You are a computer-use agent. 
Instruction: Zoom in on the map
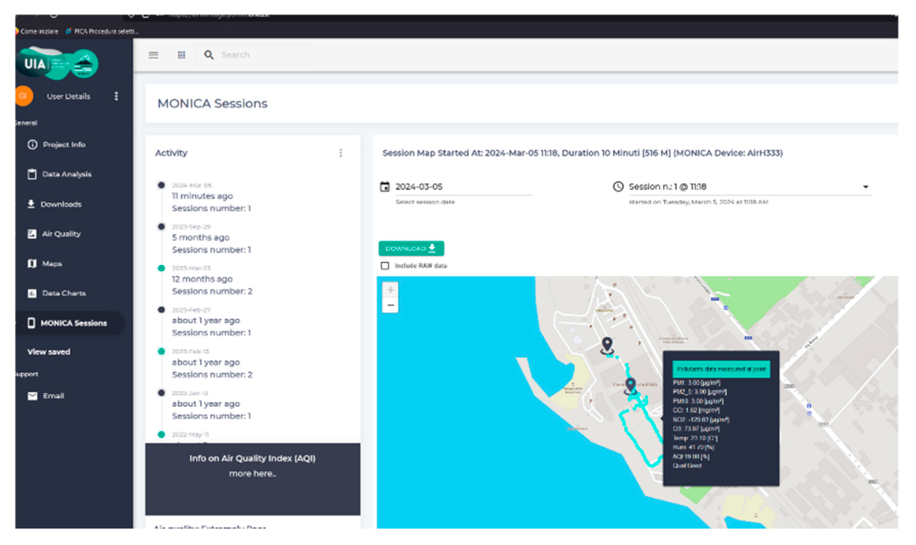(x=390, y=290)
